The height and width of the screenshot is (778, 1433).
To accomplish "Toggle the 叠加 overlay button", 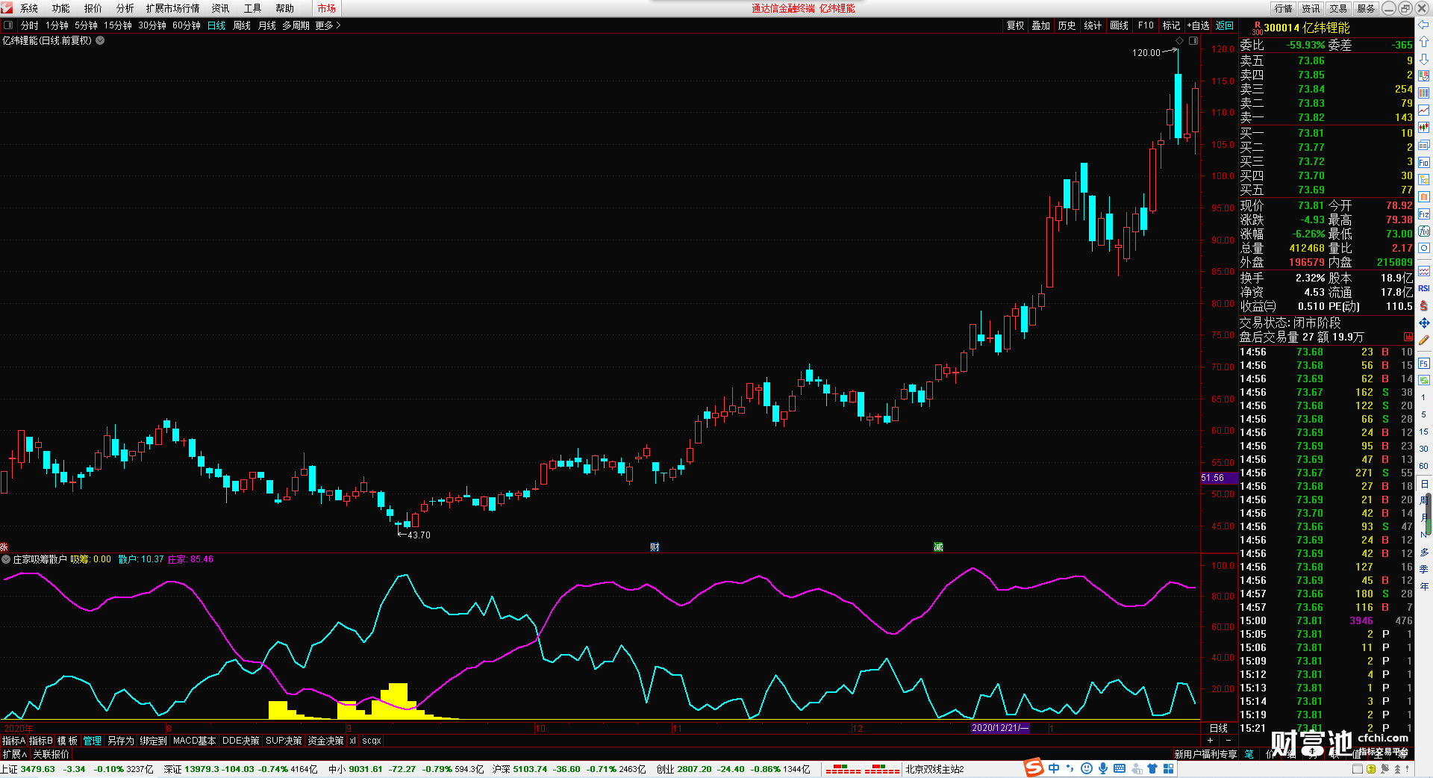I will (x=1041, y=25).
